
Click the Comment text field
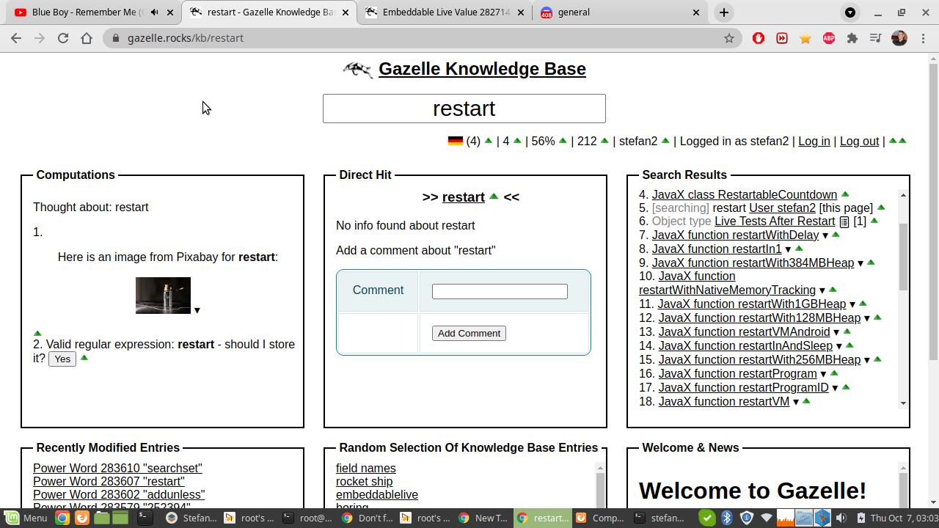[x=500, y=291]
